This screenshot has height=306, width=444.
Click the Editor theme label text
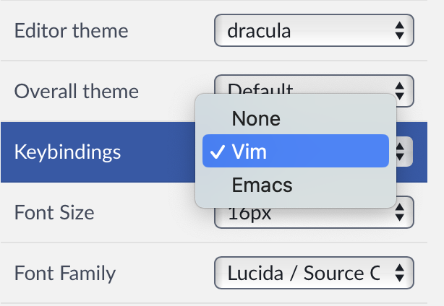click(71, 31)
